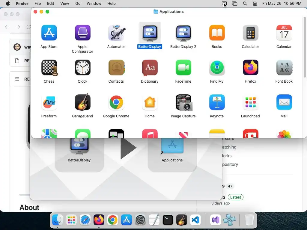The width and height of the screenshot is (307, 230).
Task: Open the Apple menu
Action: pyautogui.click(x=8, y=3)
